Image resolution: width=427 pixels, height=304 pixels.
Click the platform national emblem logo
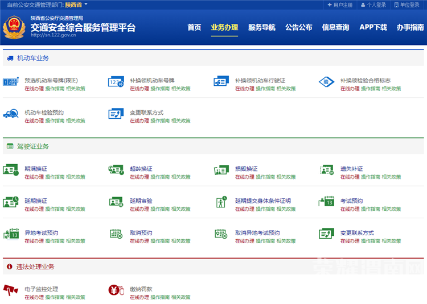coord(14,27)
